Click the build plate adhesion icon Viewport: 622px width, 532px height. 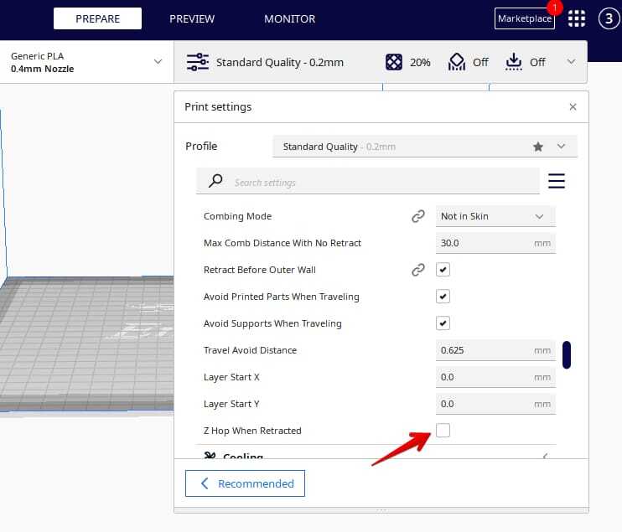point(514,62)
